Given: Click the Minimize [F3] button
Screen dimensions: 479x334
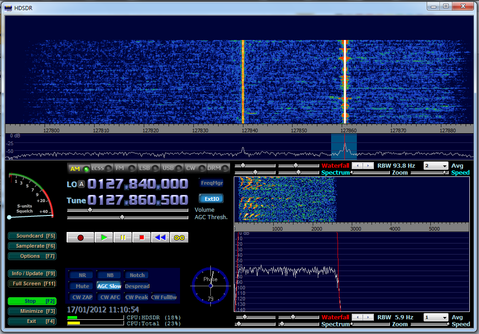Looking at the screenshot, I should (33, 311).
